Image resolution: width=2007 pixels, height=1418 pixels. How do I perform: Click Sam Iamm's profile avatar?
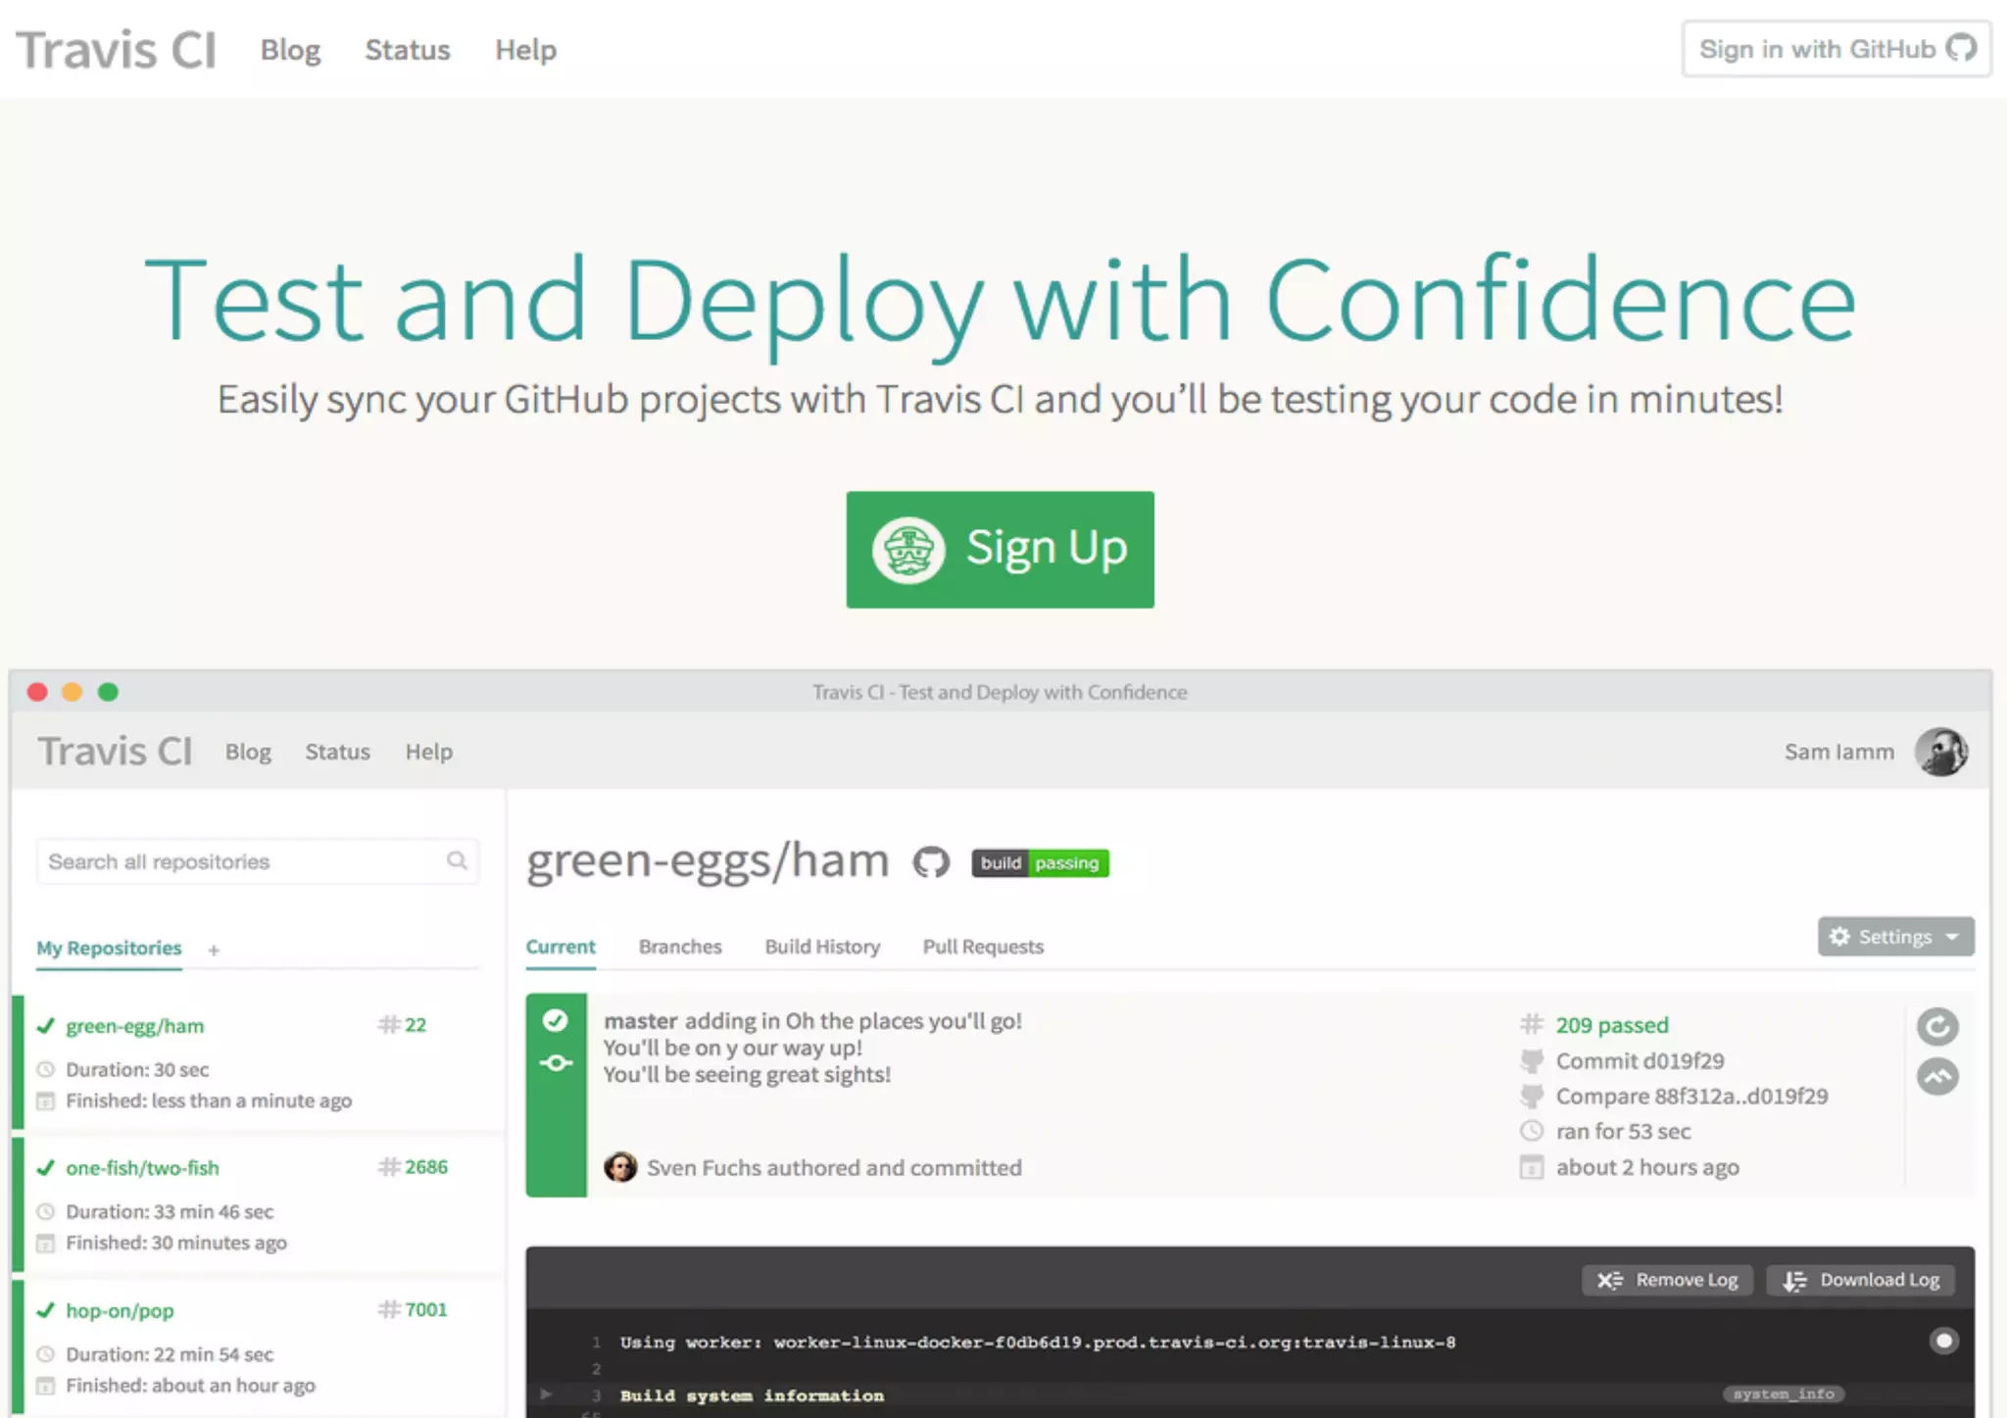pyautogui.click(x=1941, y=752)
